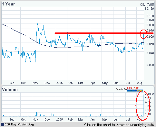This screenshot has width=156, height=127.
Task: Click 'Feb' on the Volume chart axis
Action: pos(70,120)
